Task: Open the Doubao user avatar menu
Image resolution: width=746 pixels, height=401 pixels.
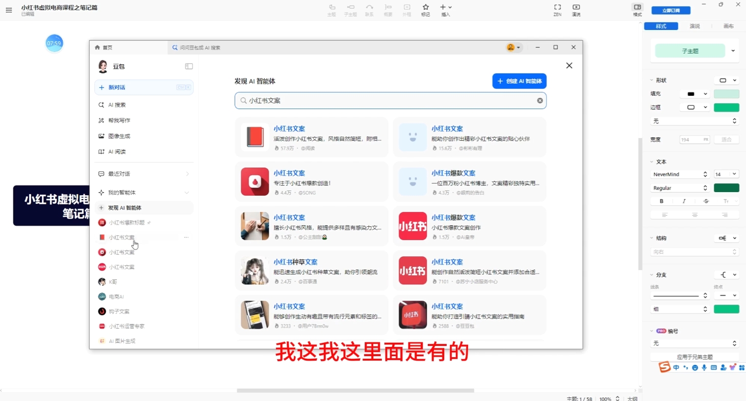Action: tap(513, 47)
